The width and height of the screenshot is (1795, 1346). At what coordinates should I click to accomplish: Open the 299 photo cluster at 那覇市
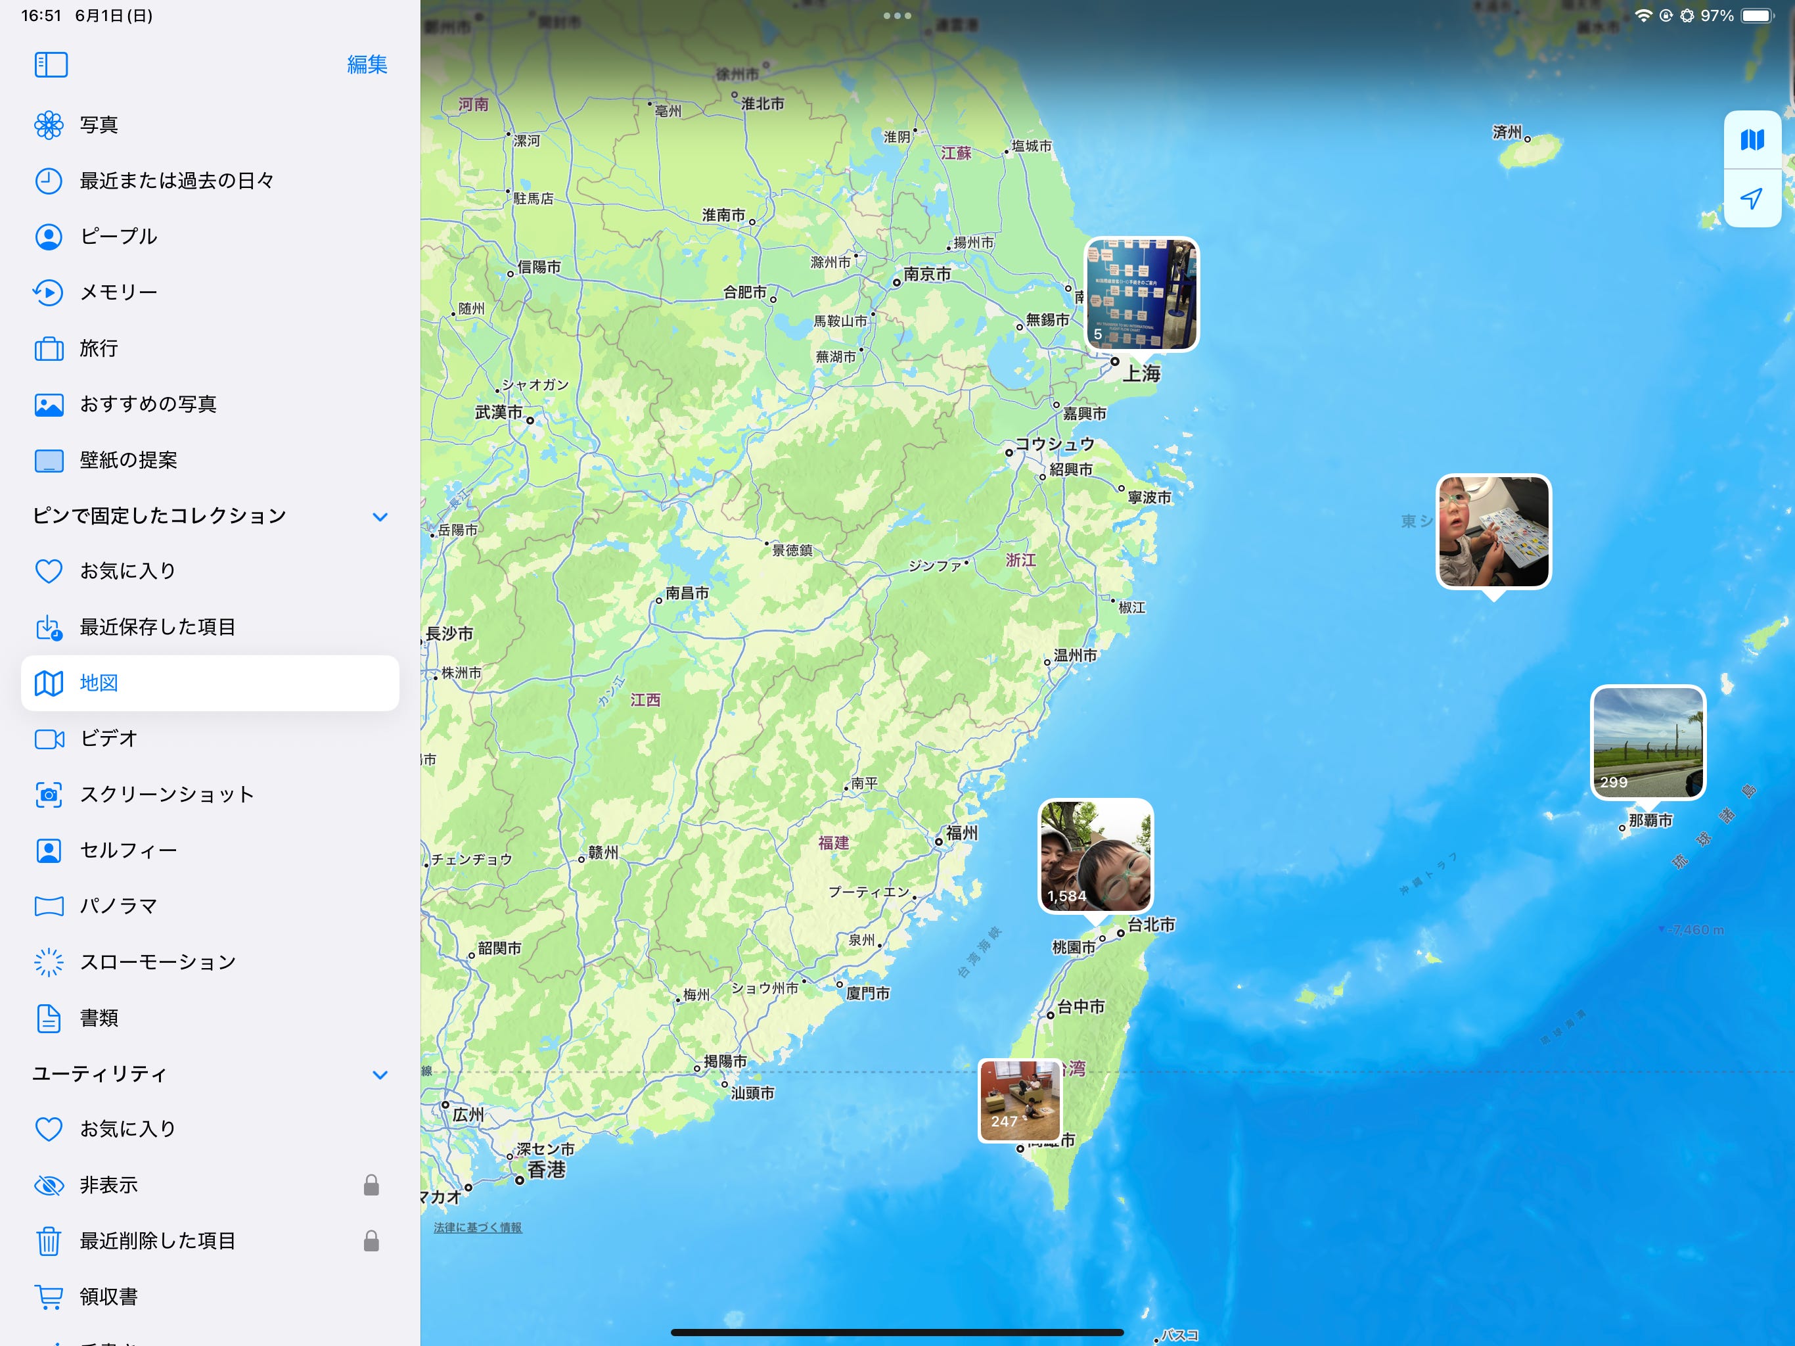(1647, 742)
